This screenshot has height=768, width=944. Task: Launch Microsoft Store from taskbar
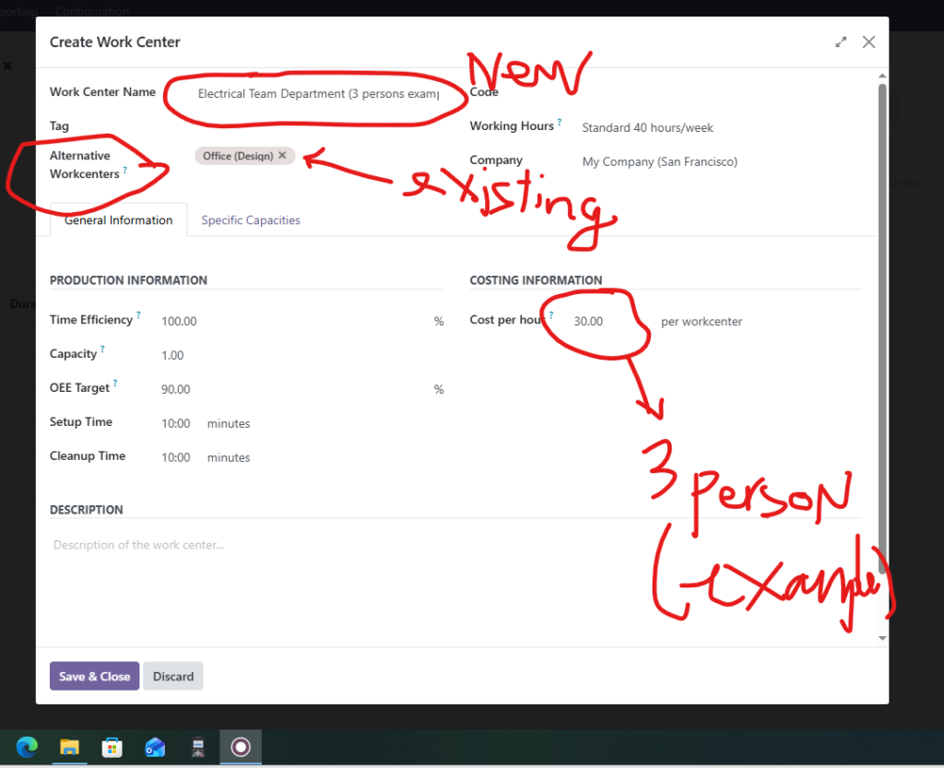point(112,747)
